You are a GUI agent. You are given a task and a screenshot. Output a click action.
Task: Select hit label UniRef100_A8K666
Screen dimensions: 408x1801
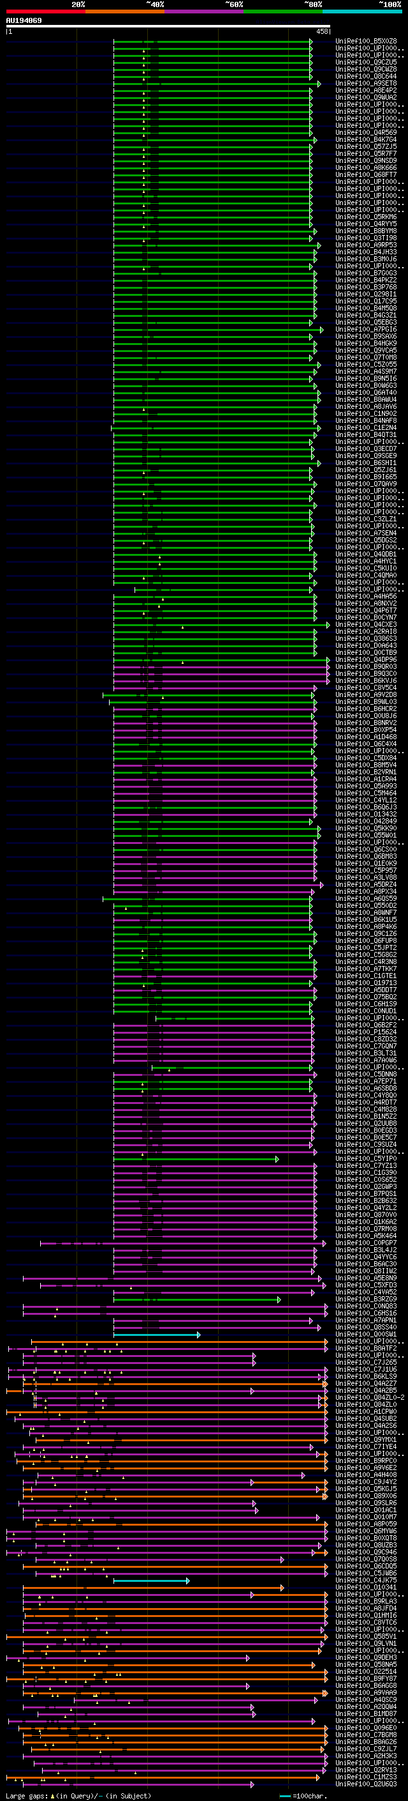(x=366, y=168)
